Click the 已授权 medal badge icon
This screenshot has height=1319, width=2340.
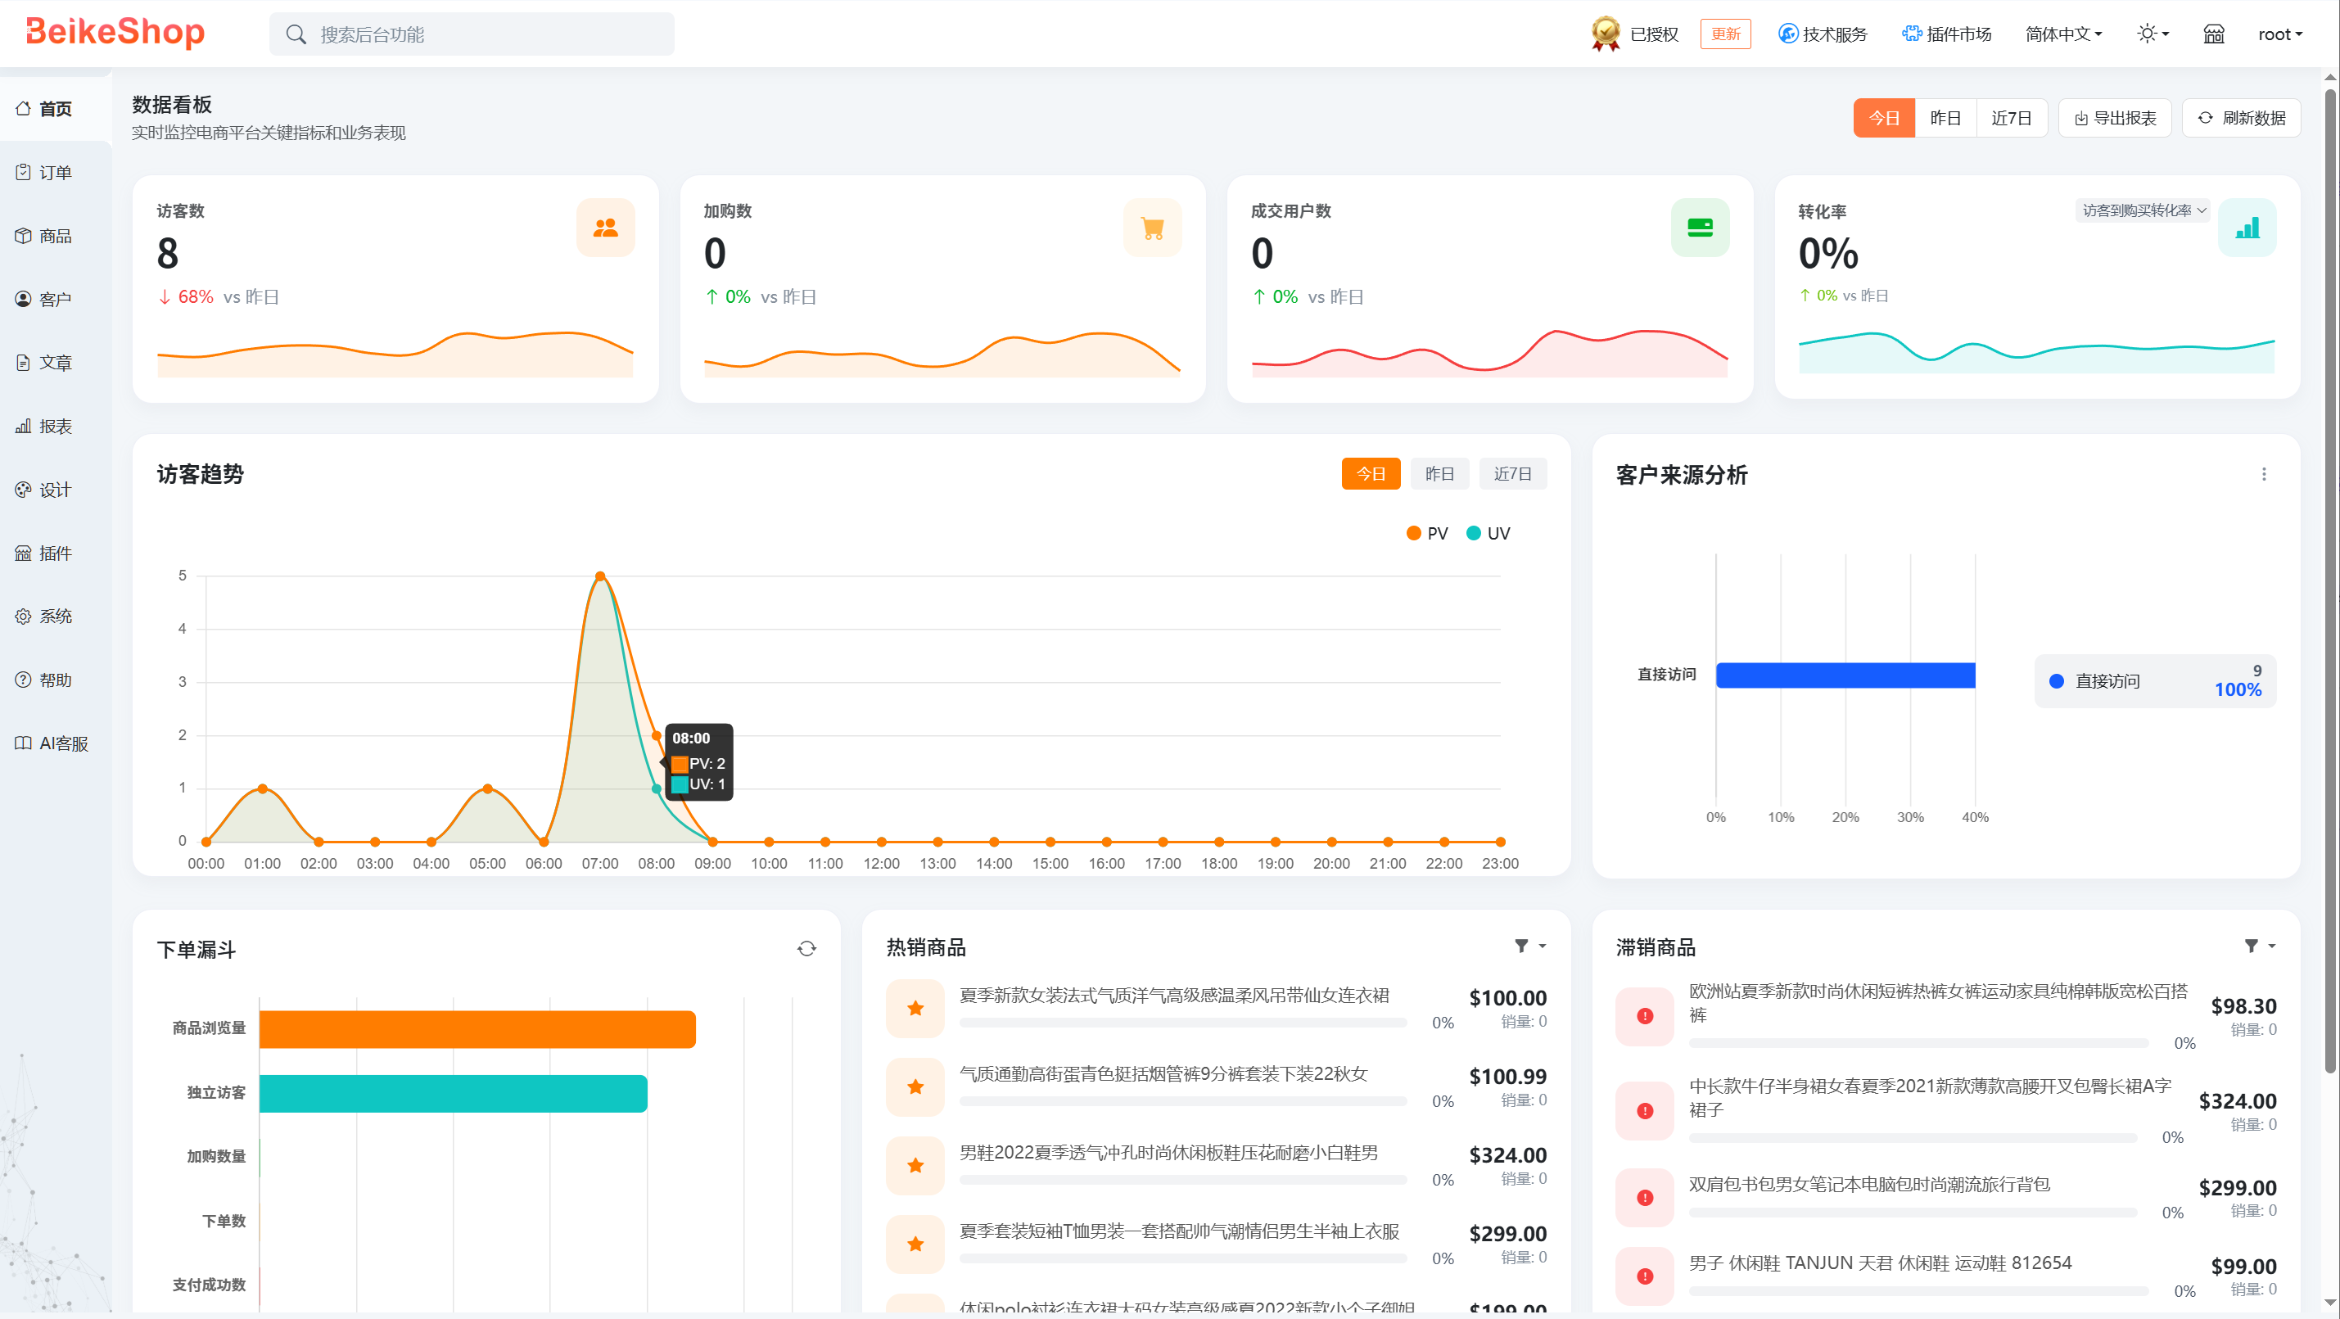point(1606,34)
